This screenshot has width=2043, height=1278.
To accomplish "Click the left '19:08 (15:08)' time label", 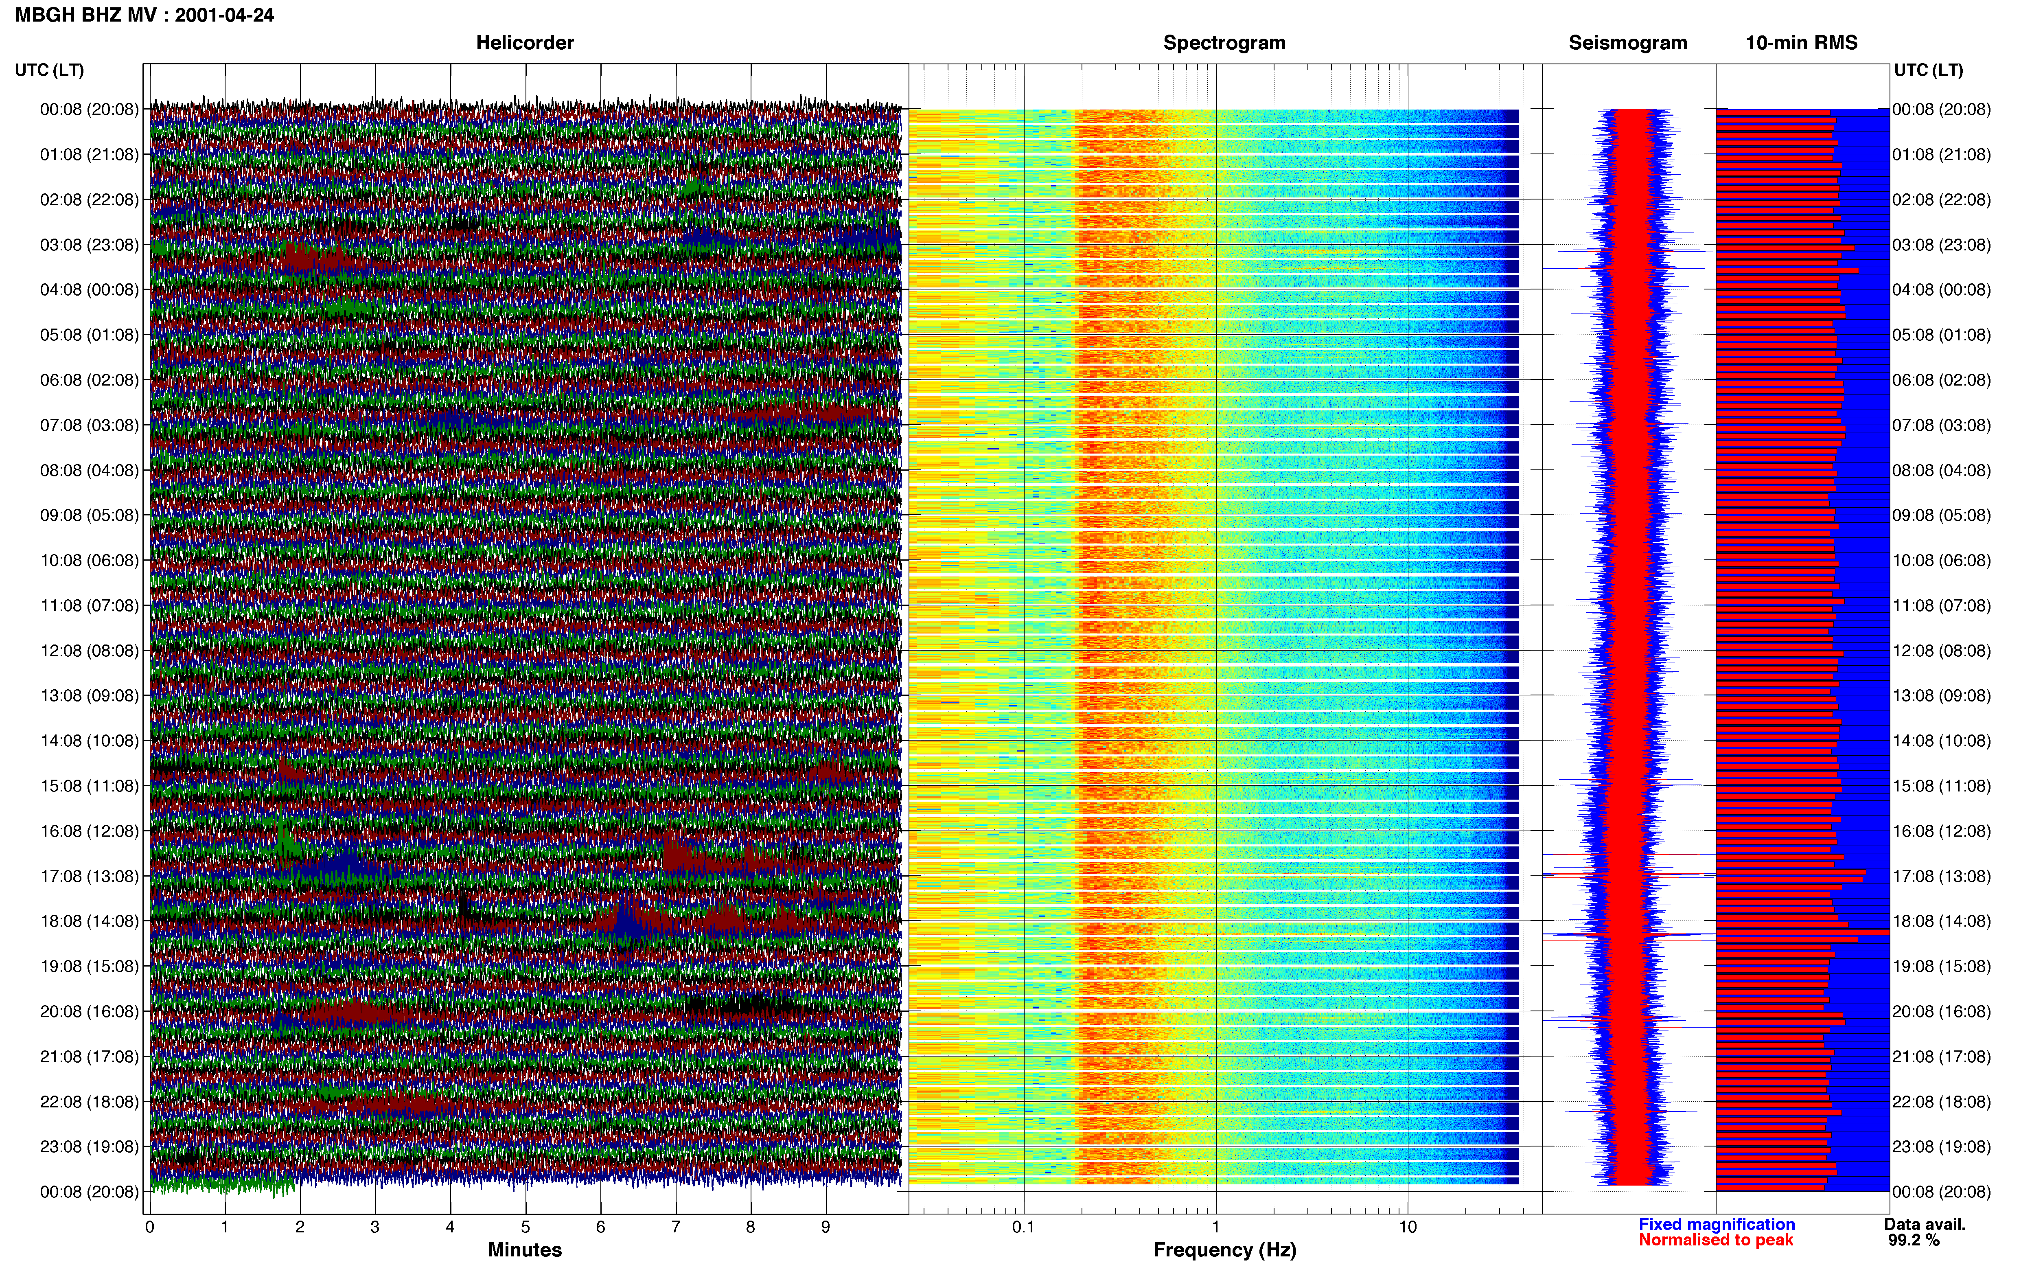I will point(89,966).
